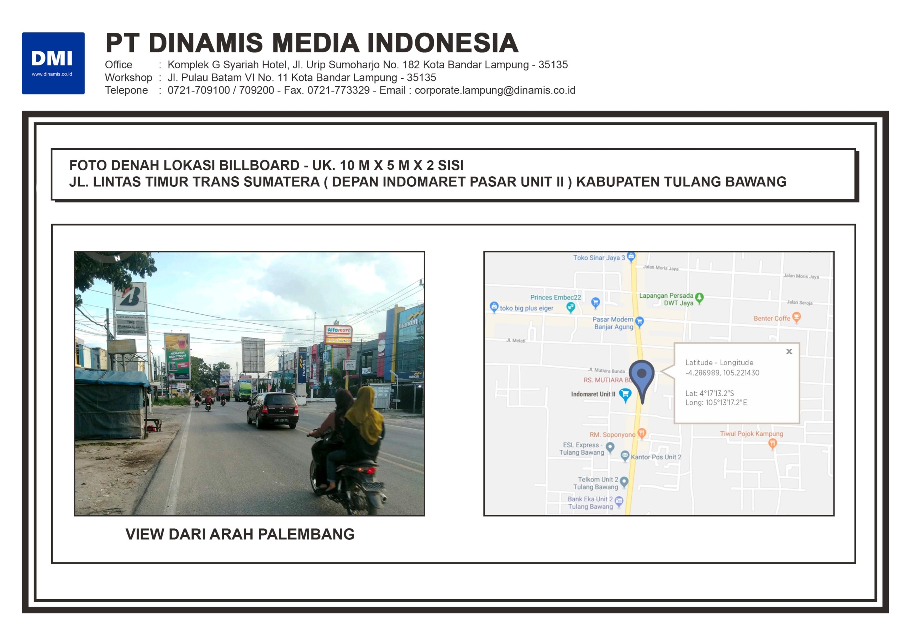Click the Jalan Seroja street label
Viewport: 911px width, 644px height.
(800, 303)
